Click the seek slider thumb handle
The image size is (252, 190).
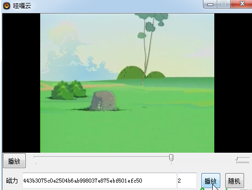pos(171,158)
